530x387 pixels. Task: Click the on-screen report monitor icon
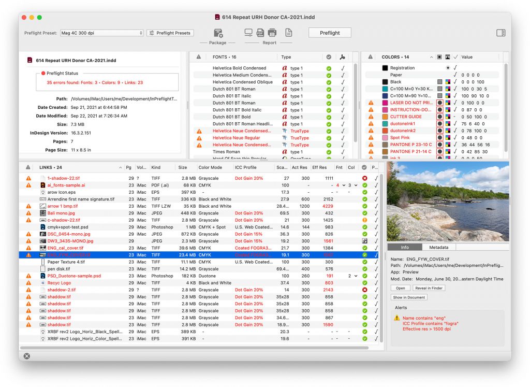pyautogui.click(x=248, y=32)
